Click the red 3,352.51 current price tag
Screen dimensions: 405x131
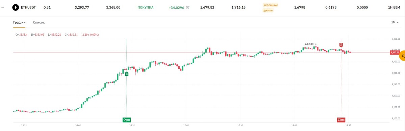(395, 53)
